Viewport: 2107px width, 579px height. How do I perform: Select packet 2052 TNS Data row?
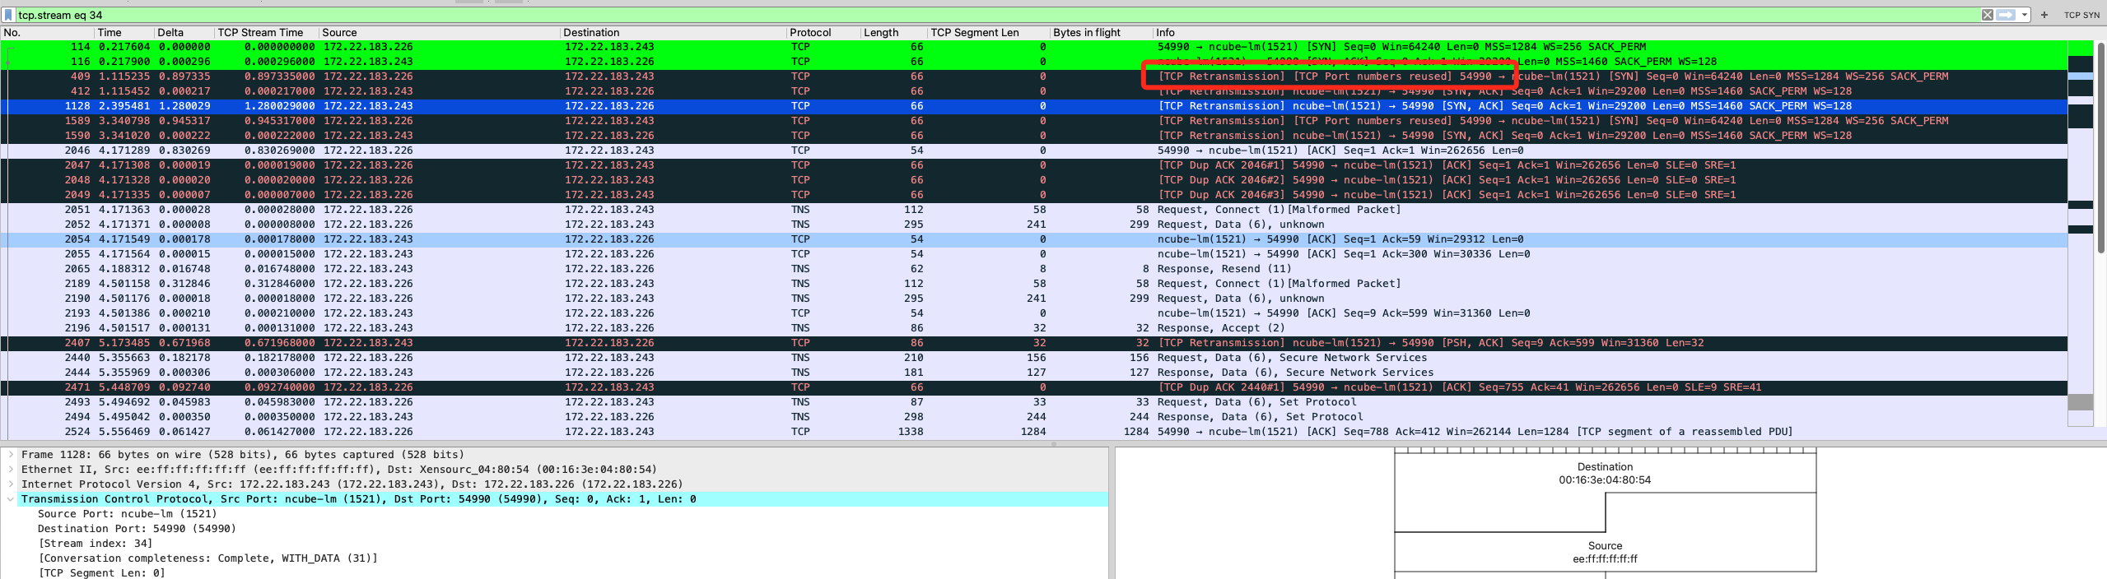[1033, 225]
